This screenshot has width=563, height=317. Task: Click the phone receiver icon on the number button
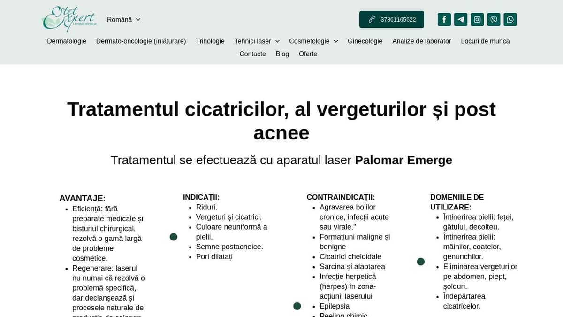[x=372, y=19]
